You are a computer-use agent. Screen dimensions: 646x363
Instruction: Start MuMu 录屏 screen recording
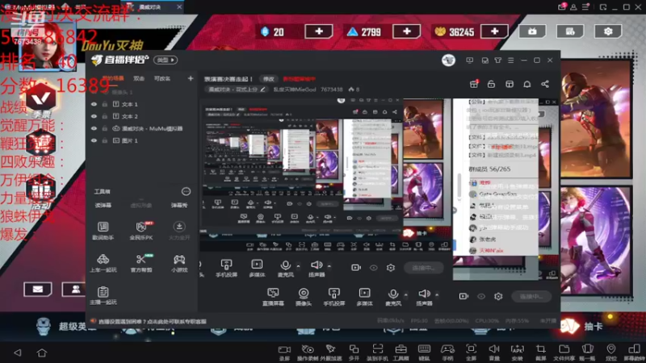tap(284, 353)
